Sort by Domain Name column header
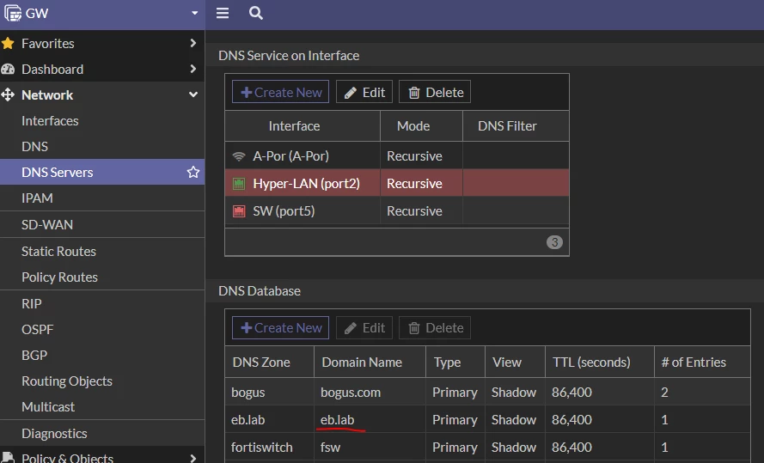Screen dimensions: 764x463 (x=362, y=362)
